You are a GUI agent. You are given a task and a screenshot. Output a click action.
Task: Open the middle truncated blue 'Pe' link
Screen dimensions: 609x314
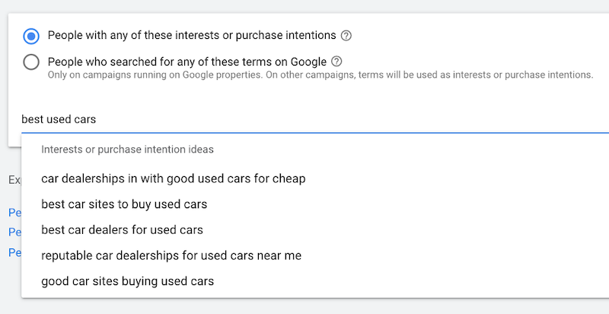(14, 232)
